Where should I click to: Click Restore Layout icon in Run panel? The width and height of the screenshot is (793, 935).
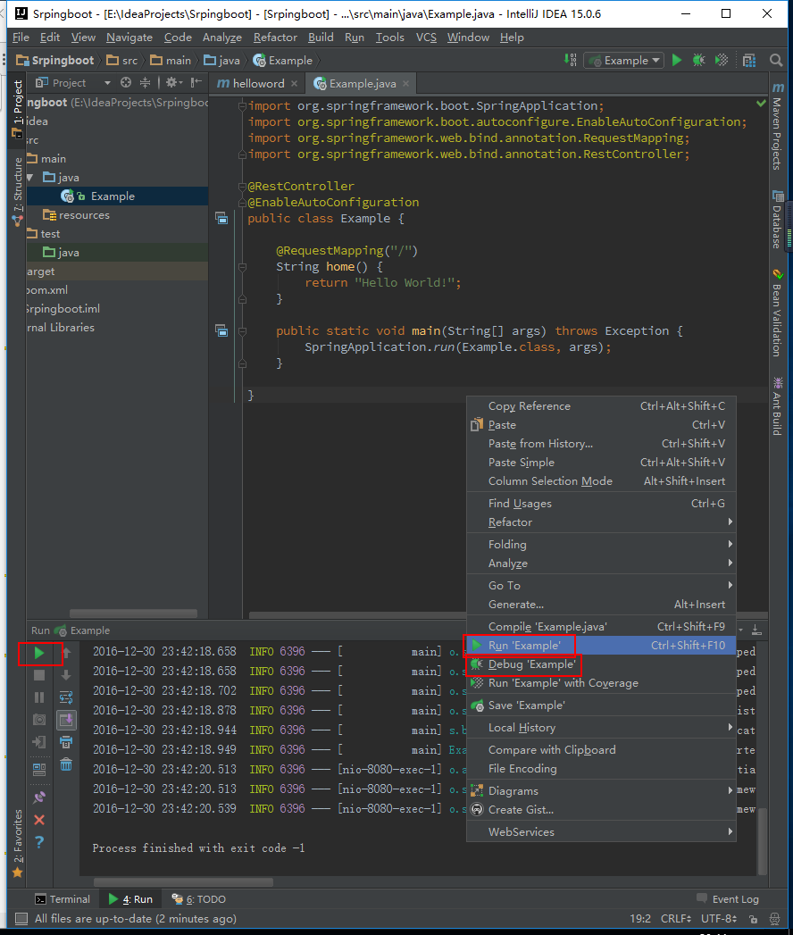point(39,769)
